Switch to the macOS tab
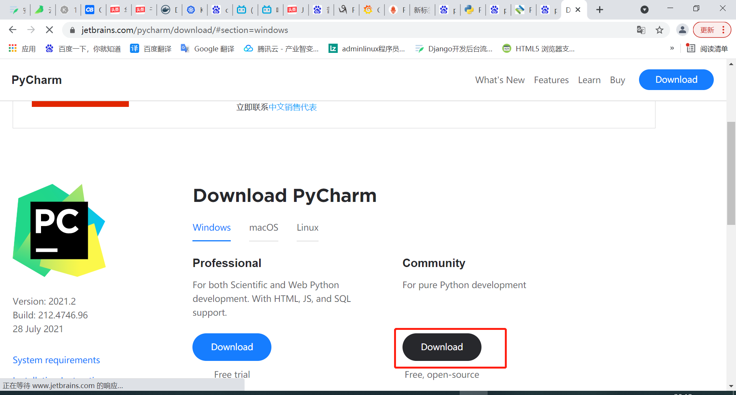736x395 pixels. tap(264, 228)
